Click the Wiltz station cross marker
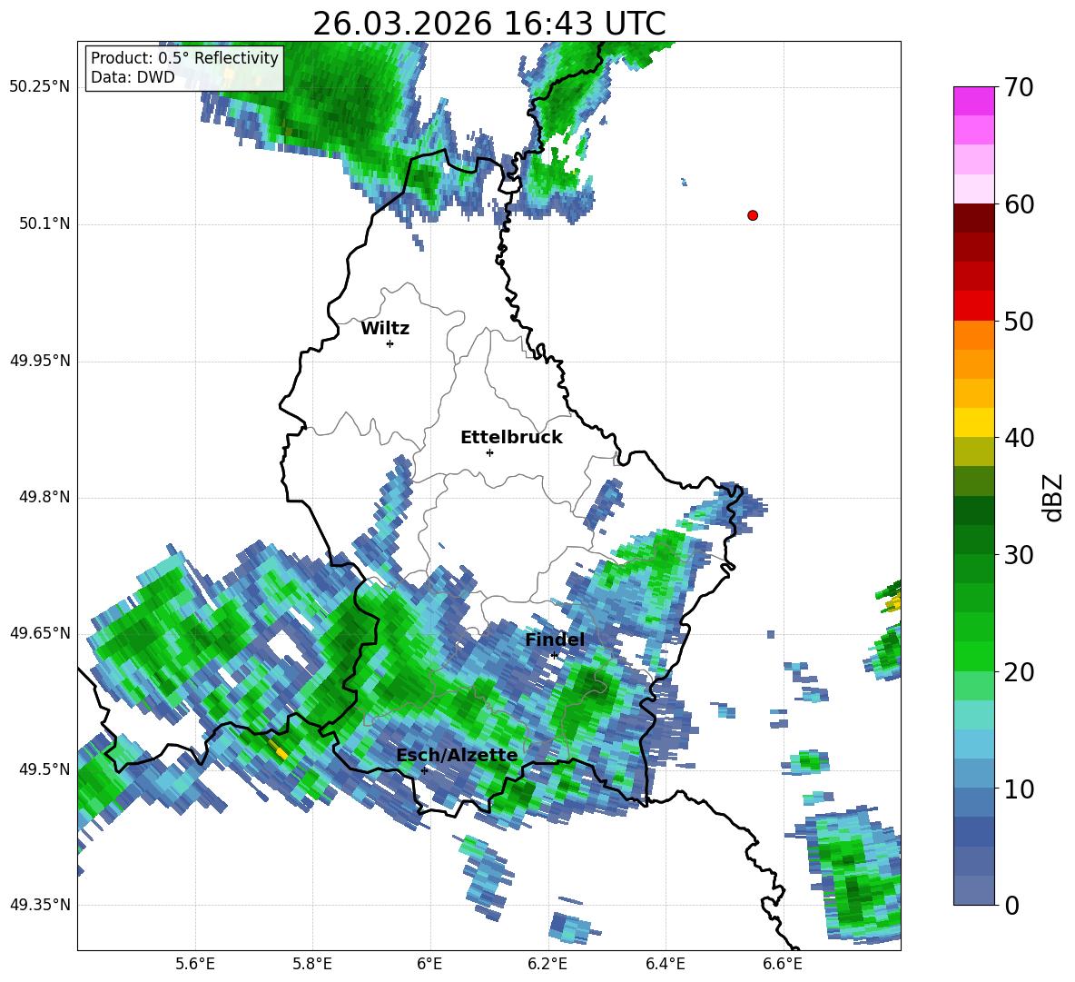 coord(390,343)
